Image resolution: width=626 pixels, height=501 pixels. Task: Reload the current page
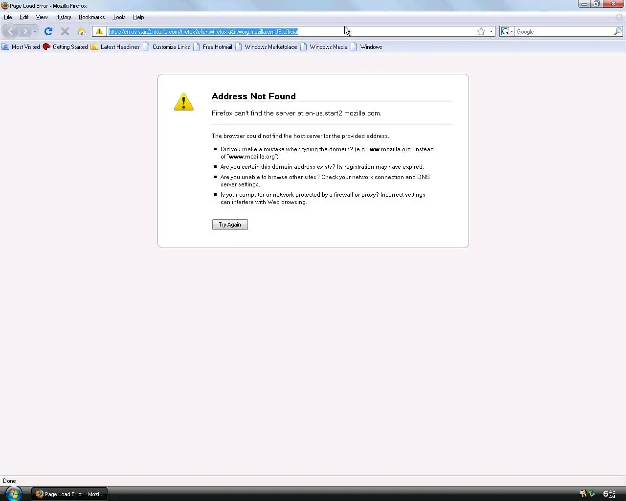pyautogui.click(x=48, y=32)
